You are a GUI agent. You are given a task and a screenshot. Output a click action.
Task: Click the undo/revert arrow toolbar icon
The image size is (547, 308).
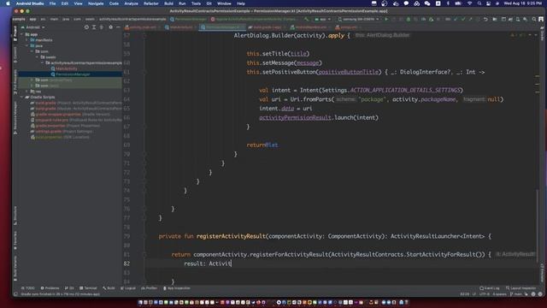tap(485, 19)
